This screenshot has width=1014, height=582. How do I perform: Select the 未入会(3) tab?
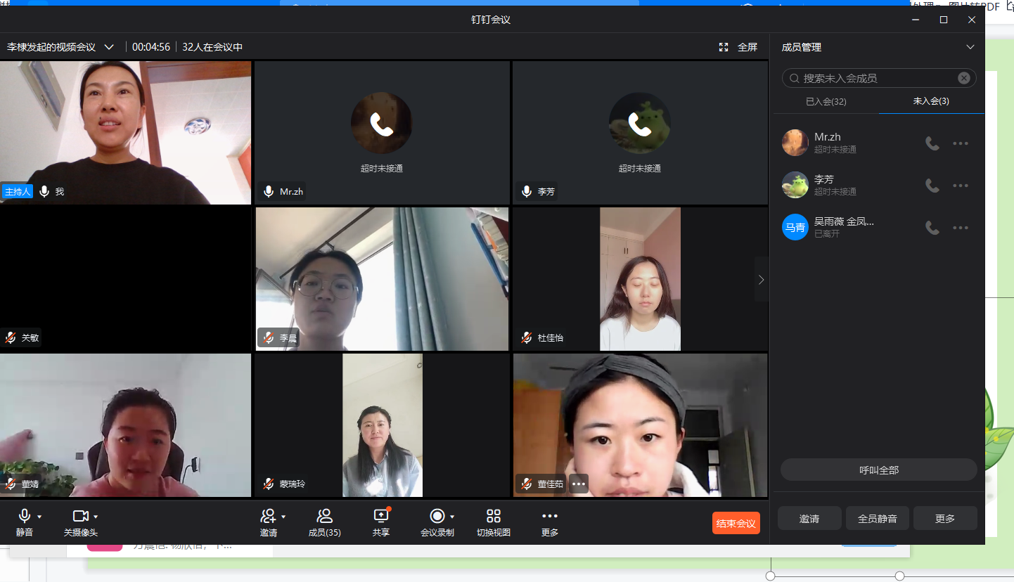[x=931, y=101]
